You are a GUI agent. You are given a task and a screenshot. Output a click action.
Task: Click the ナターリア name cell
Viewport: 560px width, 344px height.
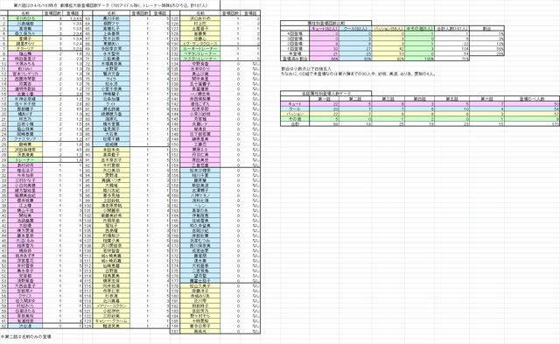coord(25,48)
